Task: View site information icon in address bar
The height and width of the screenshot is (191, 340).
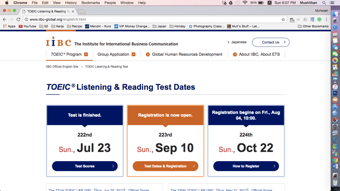Action: click(x=26, y=19)
